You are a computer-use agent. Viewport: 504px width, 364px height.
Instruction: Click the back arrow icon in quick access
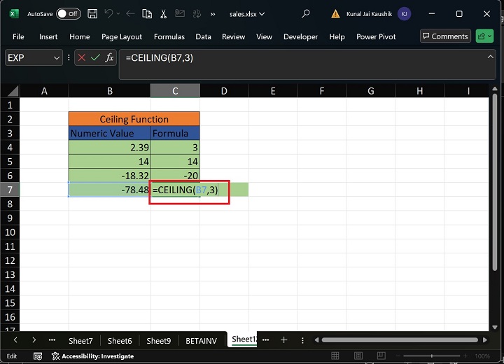[x=130, y=14]
